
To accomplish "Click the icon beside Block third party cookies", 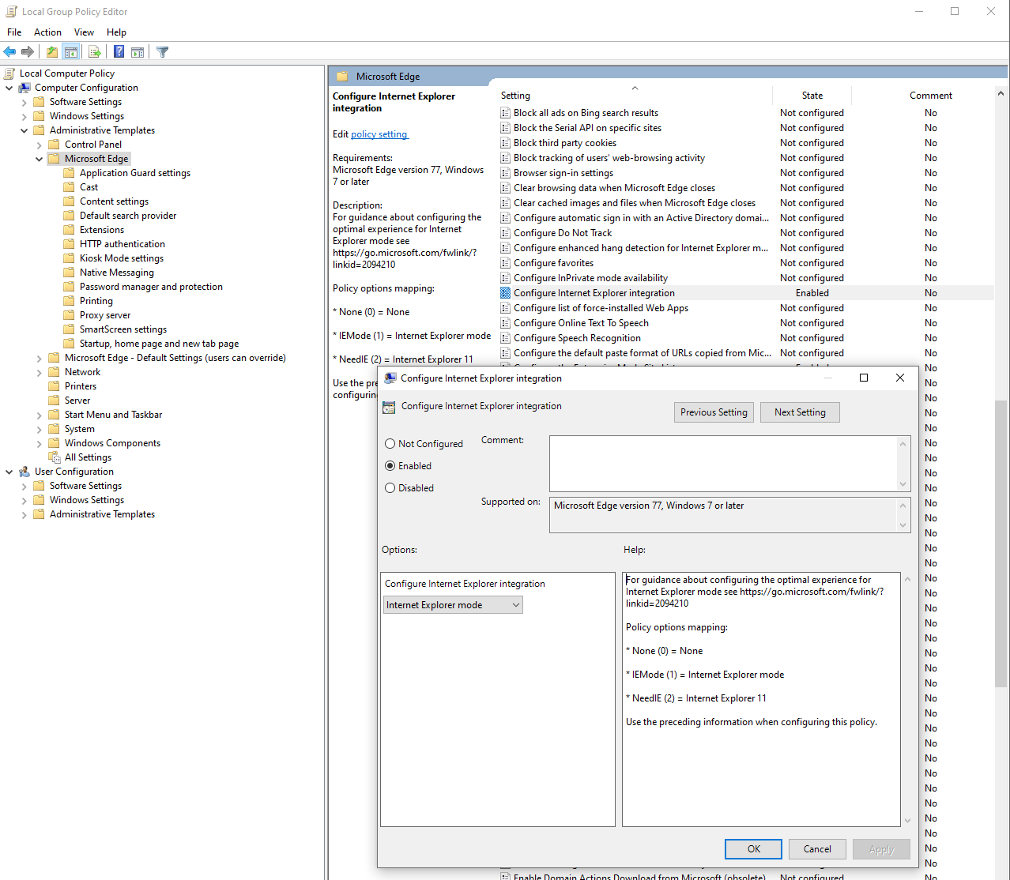I will 505,143.
